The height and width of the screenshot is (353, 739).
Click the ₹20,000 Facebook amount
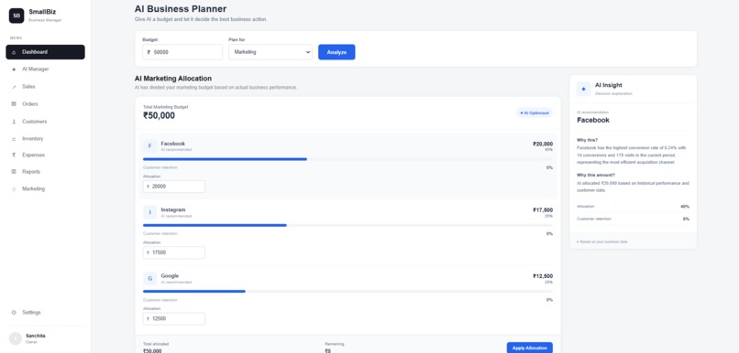pos(543,144)
